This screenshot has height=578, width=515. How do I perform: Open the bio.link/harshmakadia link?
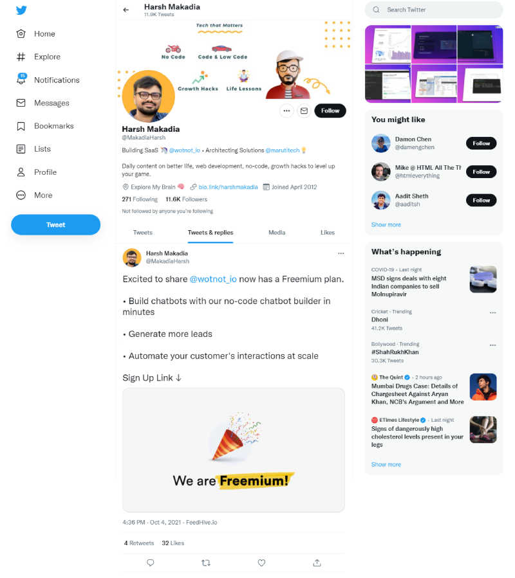pyautogui.click(x=228, y=187)
